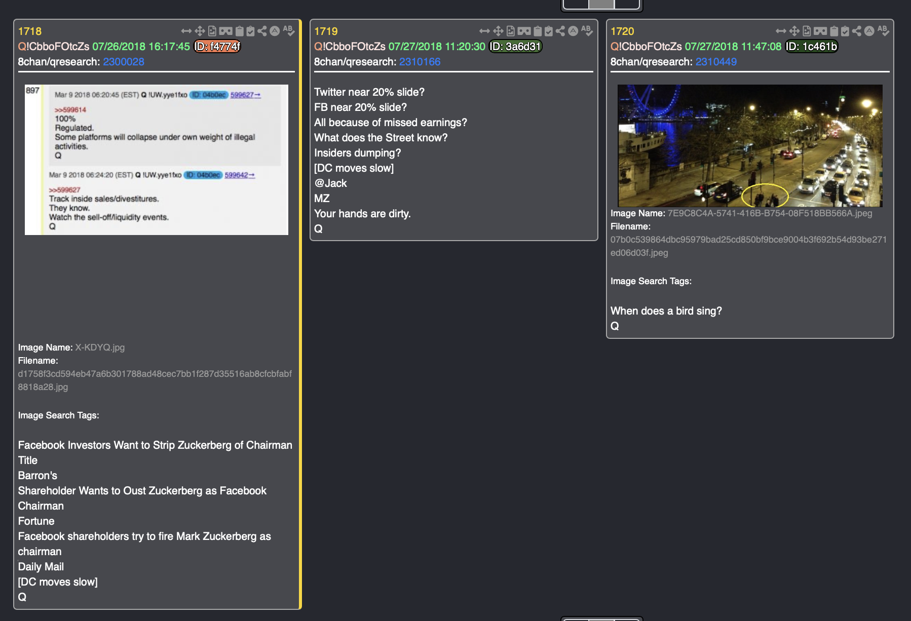Image resolution: width=911 pixels, height=621 pixels.
Task: Click the VR goggles icon on post 1718
Action: point(226,31)
